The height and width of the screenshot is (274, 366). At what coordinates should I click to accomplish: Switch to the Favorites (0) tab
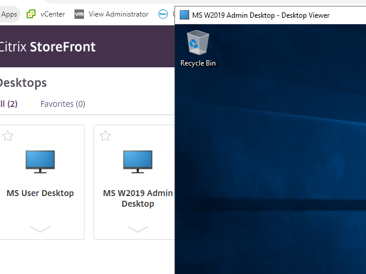pyautogui.click(x=63, y=104)
